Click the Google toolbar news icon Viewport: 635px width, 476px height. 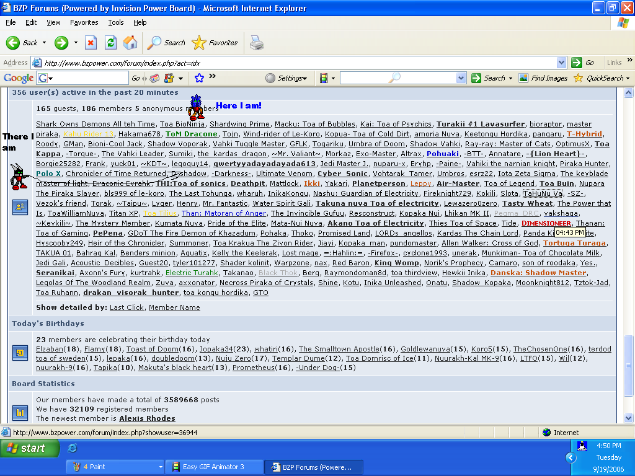point(154,78)
